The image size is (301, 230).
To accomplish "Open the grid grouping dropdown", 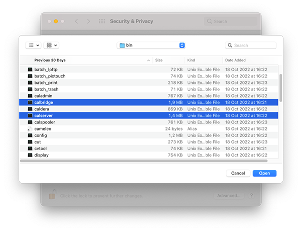I will pyautogui.click(x=51, y=45).
